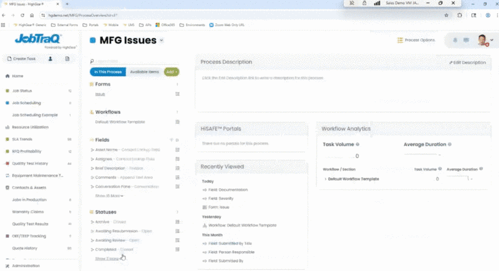Viewport: 499px width, 271px height.
Task: Click the person icon beside Create Task
Action: pos(51,59)
